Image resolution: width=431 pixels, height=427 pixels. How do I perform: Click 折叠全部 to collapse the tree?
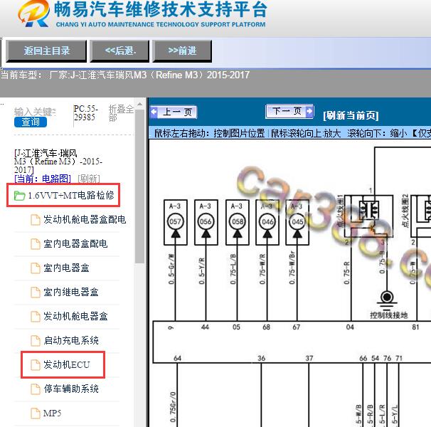pyautogui.click(x=121, y=113)
